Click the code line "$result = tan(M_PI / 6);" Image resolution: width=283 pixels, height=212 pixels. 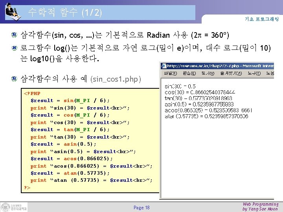70,130
